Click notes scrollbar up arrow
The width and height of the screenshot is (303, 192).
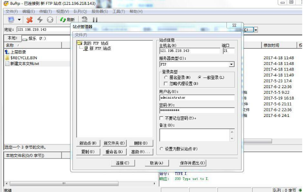tap(232, 132)
